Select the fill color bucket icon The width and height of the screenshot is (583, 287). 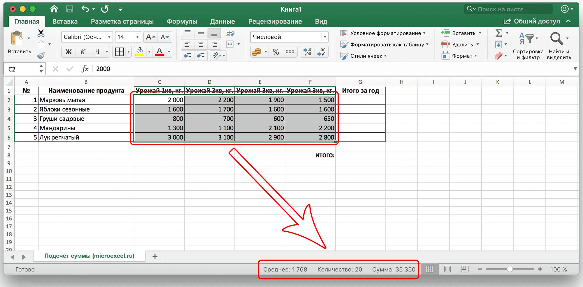(140, 52)
